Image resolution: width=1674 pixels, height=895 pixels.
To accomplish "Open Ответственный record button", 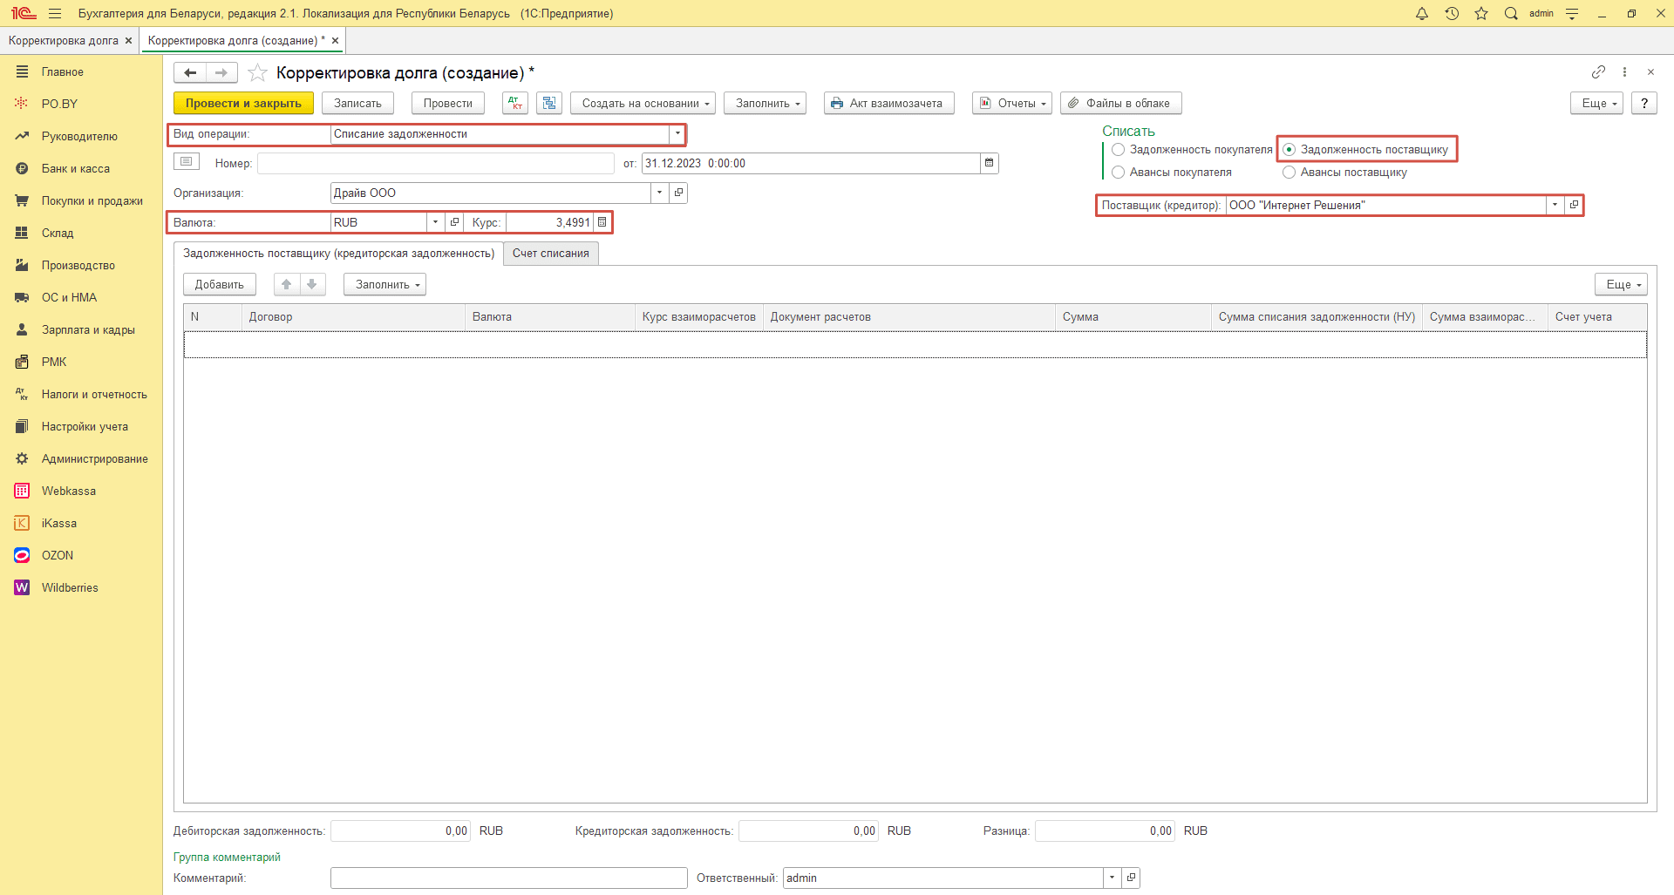I will 1131,878.
